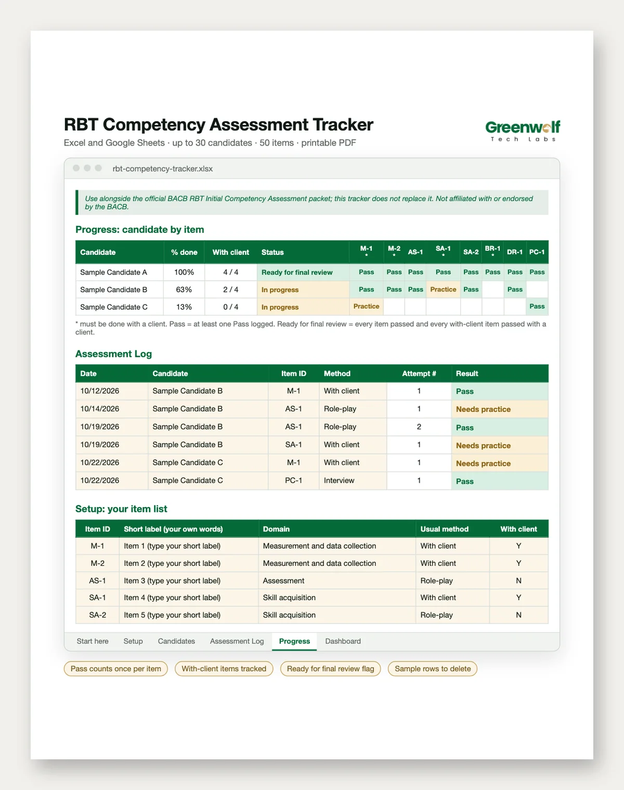
Task: Select the 10/12/2026 date cell
Action: [112, 391]
